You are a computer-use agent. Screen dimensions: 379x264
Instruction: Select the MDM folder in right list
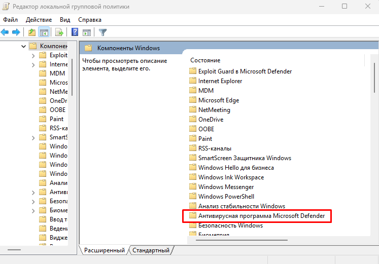pyautogui.click(x=201, y=91)
